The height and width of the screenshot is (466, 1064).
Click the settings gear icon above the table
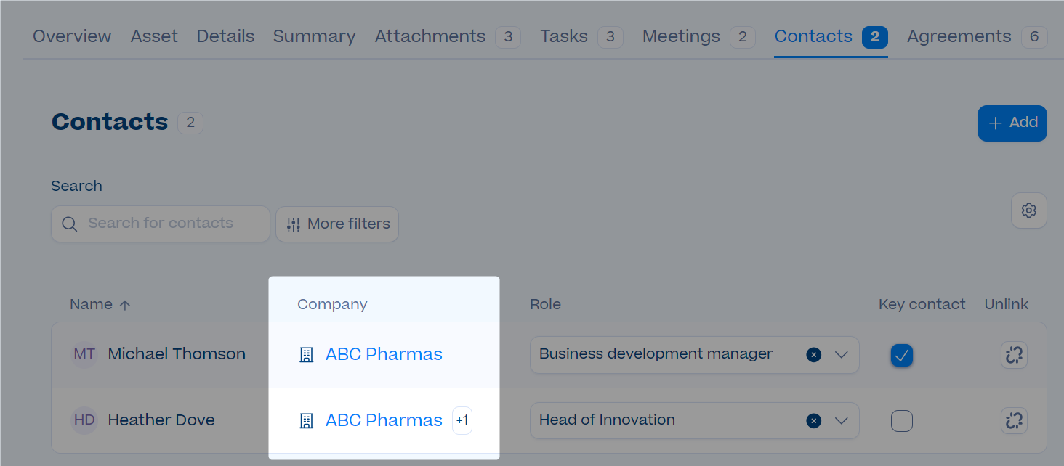[1028, 210]
